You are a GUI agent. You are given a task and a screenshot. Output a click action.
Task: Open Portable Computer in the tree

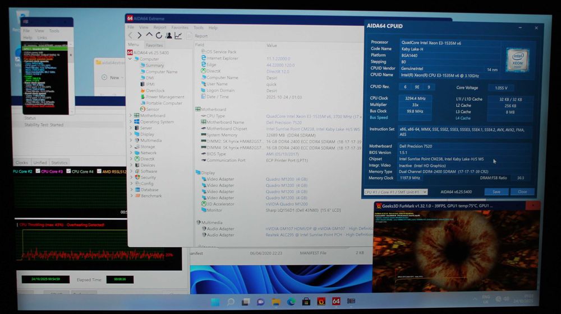coord(164,103)
